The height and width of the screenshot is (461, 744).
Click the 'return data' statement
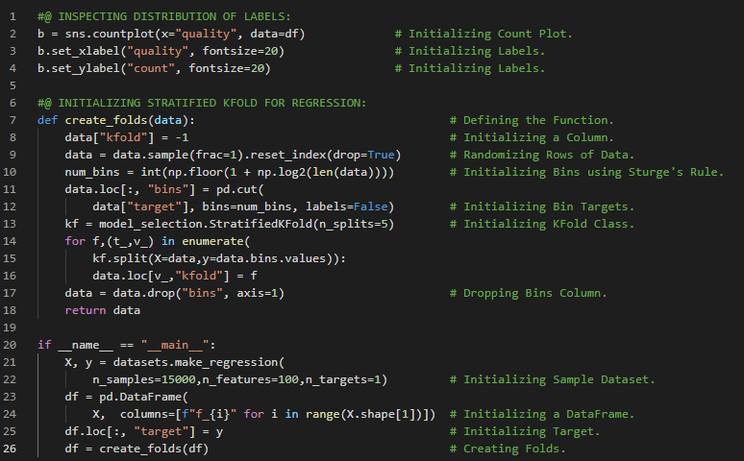[x=102, y=310]
